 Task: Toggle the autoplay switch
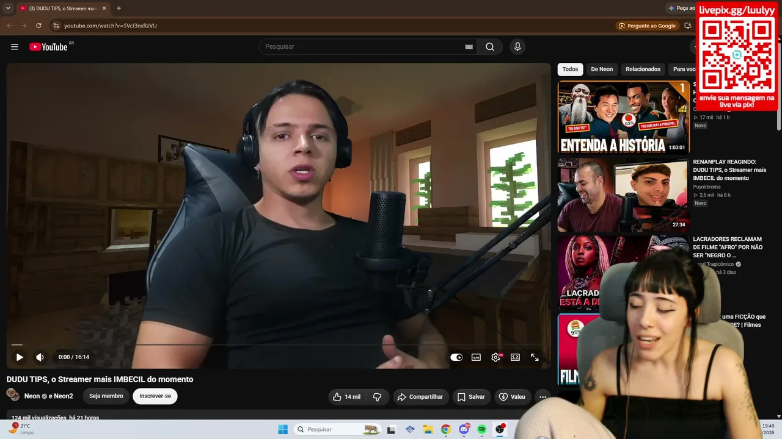point(456,357)
